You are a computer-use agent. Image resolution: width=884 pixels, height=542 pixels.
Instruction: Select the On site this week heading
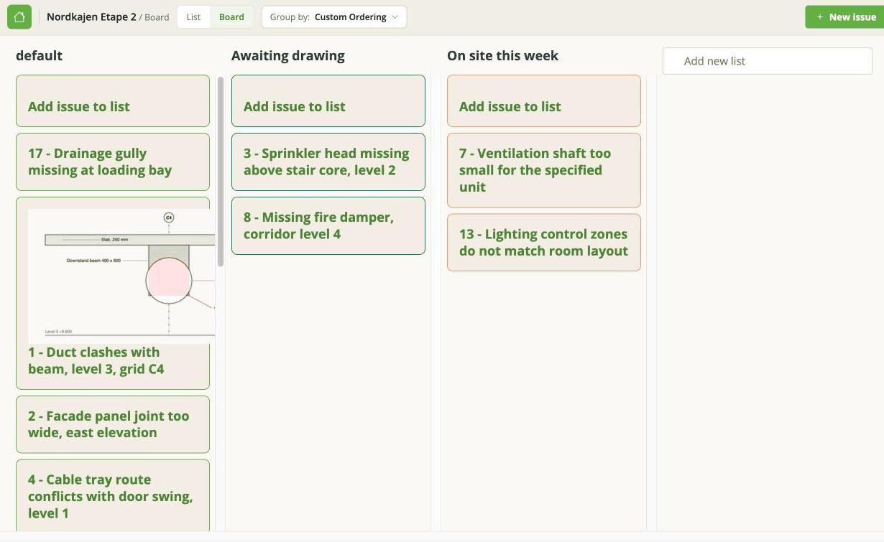click(x=502, y=56)
